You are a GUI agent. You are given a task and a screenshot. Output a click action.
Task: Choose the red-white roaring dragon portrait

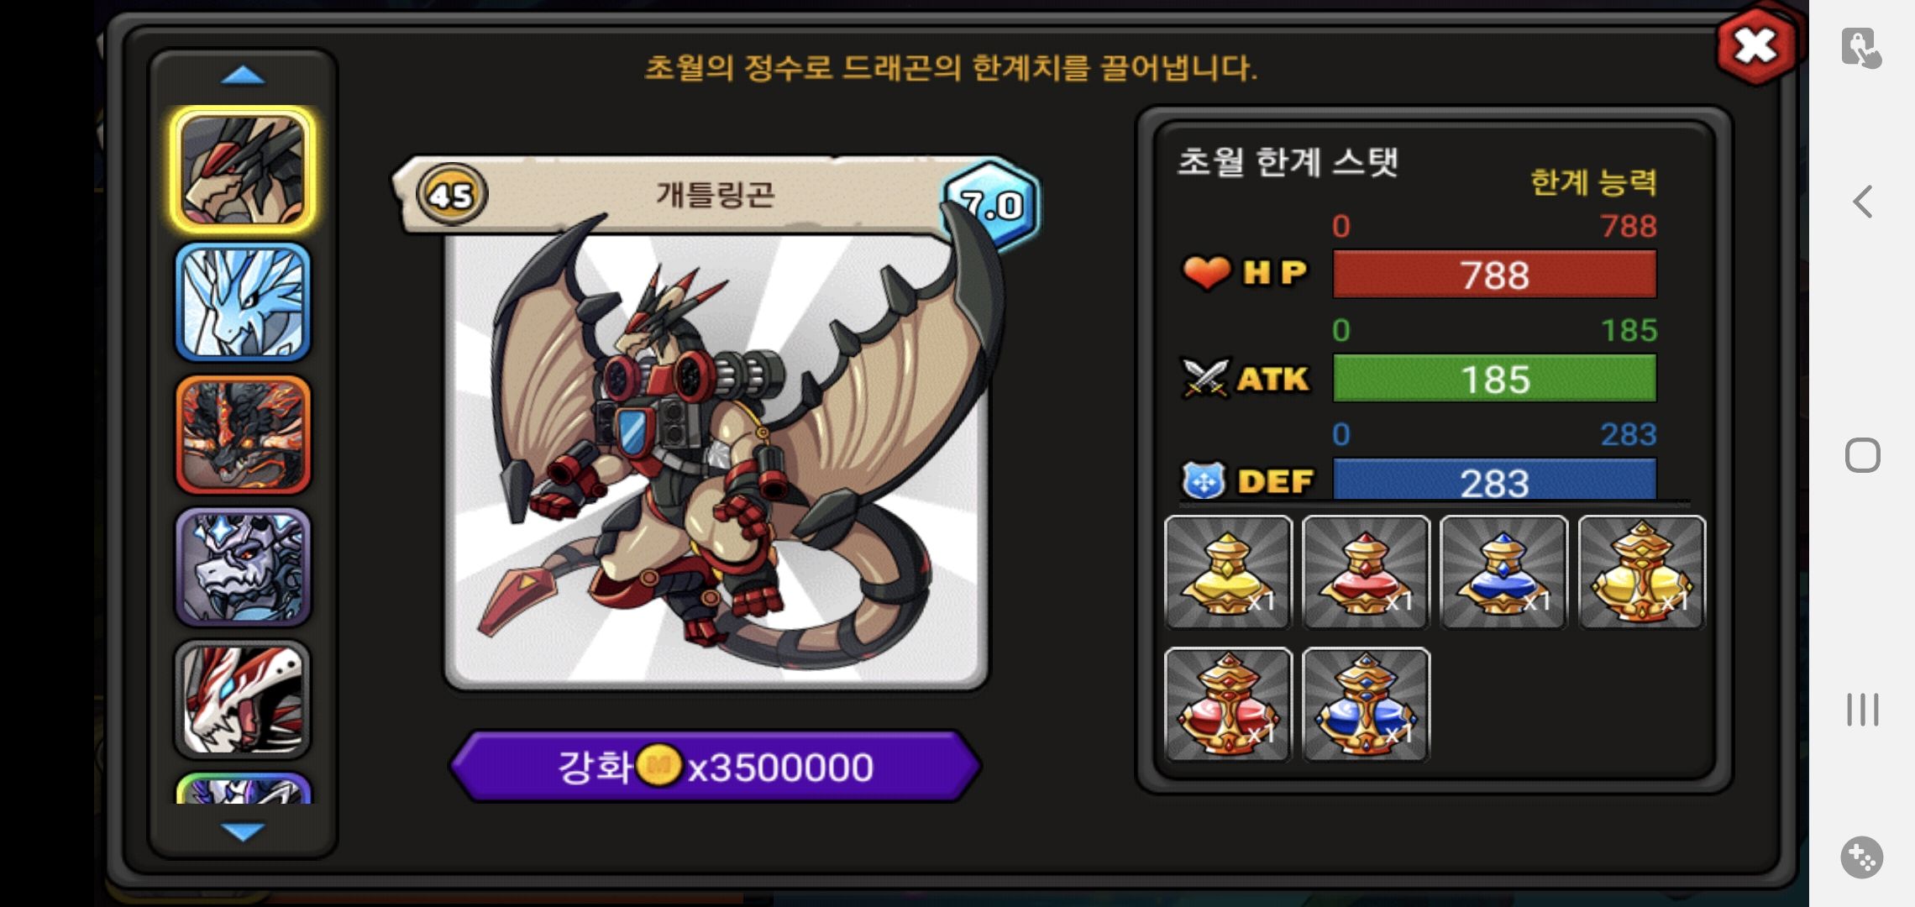(243, 700)
